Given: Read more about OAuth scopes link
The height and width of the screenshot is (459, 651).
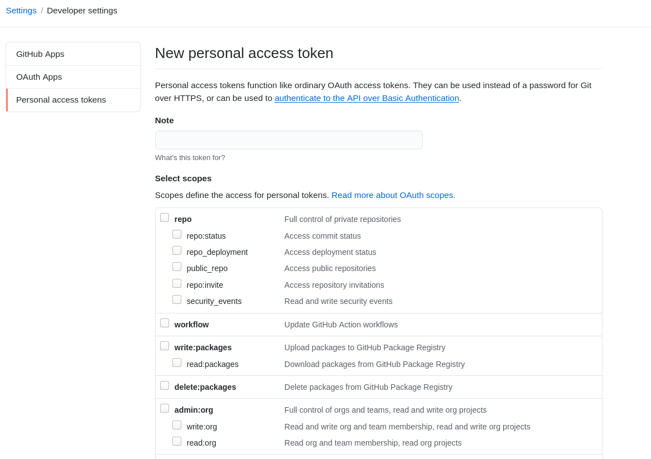Looking at the screenshot, I should tap(393, 195).
